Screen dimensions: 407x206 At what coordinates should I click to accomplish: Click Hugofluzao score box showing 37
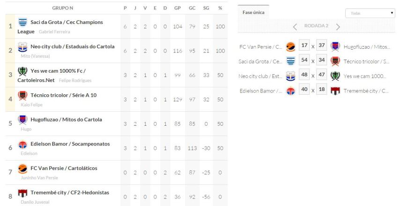tap(321, 46)
